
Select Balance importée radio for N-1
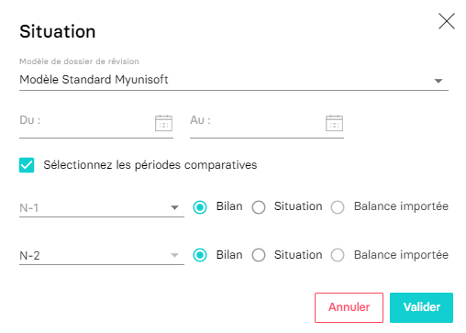point(338,207)
